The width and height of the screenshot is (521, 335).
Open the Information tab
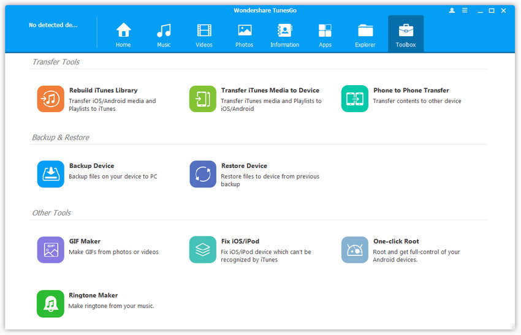(284, 34)
